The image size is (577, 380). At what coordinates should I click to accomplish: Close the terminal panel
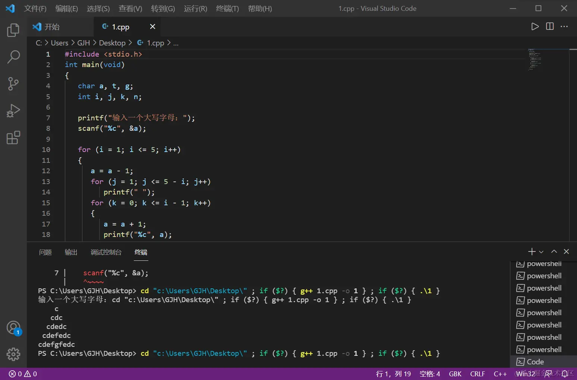coord(567,252)
